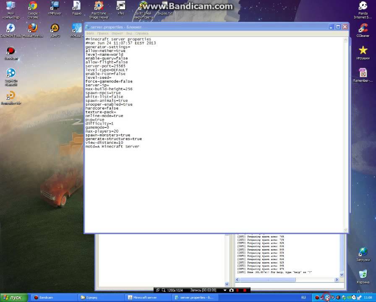Click the line 'max-players=20'
This screenshot has width=376, height=302.
tap(102, 131)
